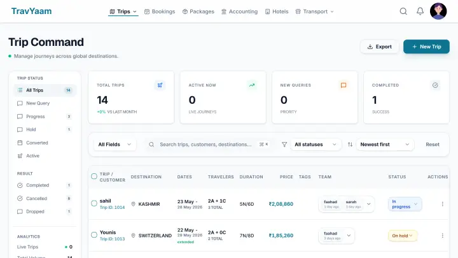Sort by Status column header

tap(397, 177)
